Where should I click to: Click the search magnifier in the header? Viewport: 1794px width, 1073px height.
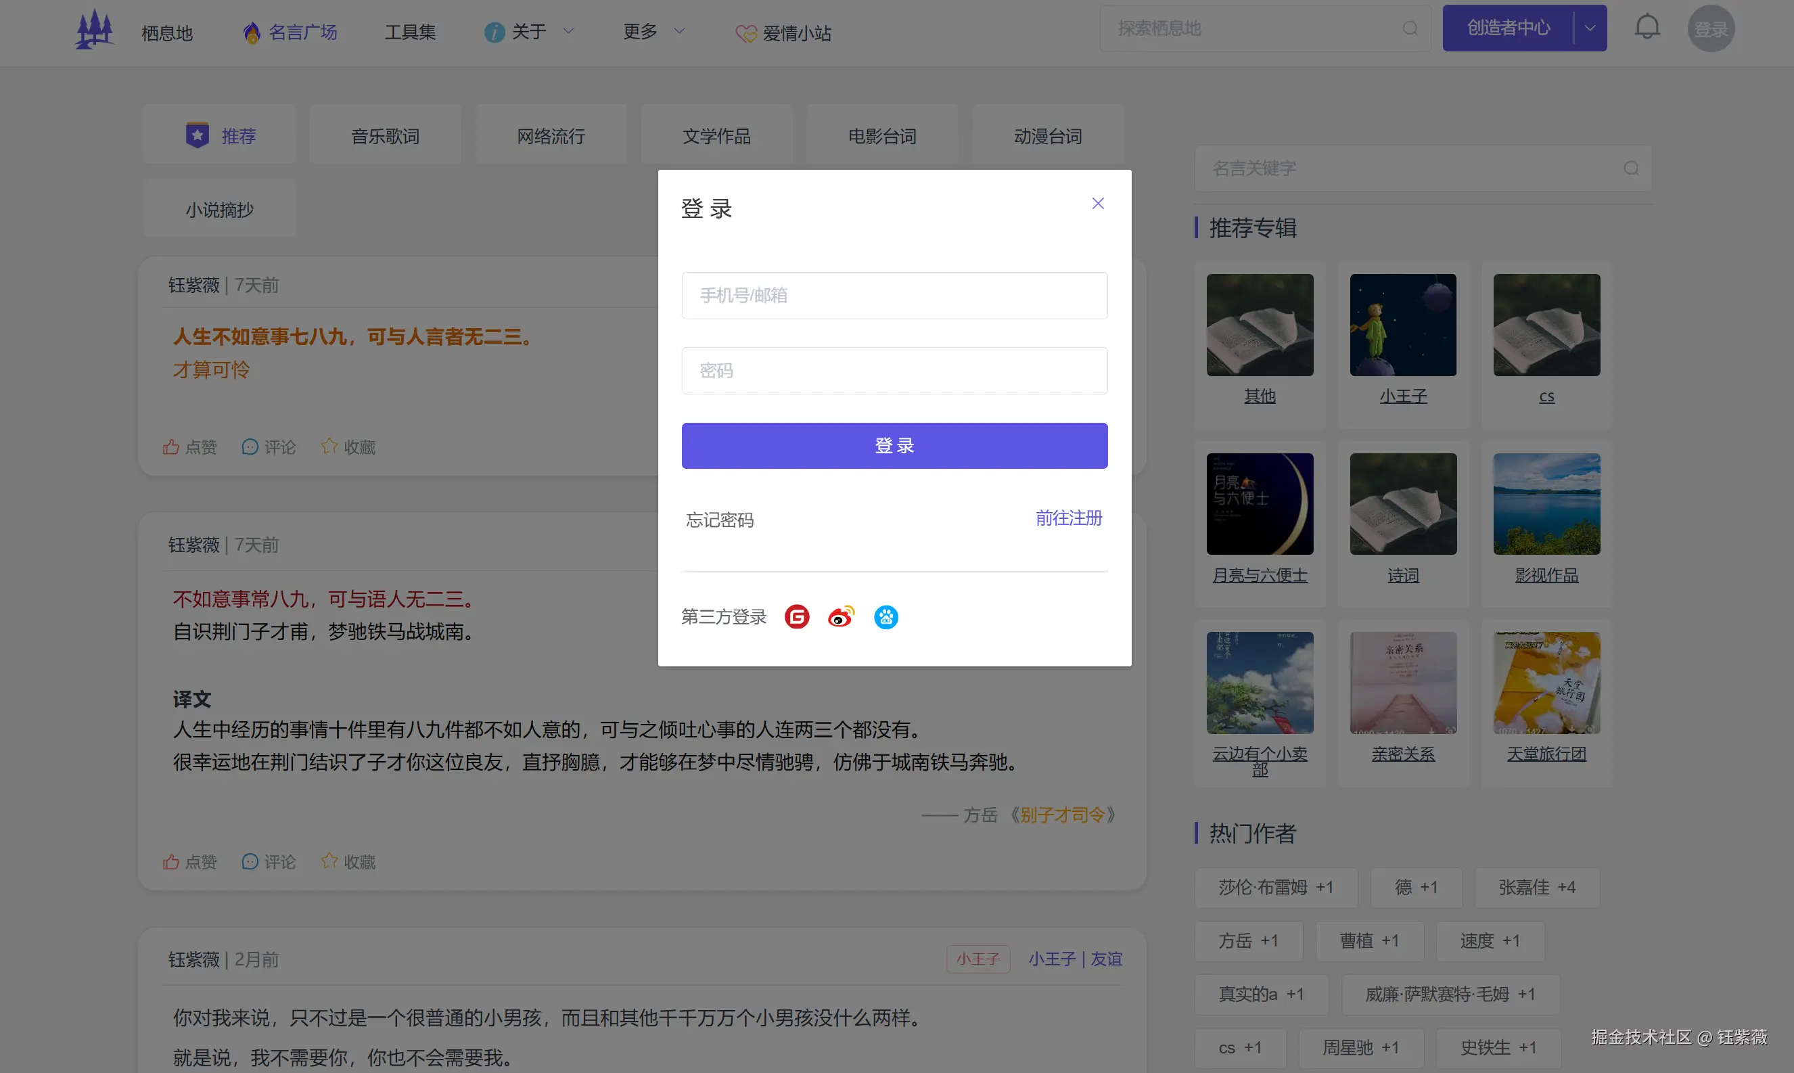(1410, 28)
